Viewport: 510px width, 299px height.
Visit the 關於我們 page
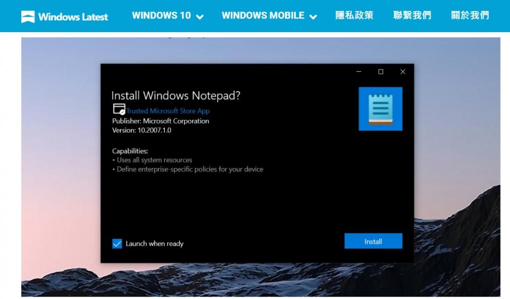[x=470, y=16]
